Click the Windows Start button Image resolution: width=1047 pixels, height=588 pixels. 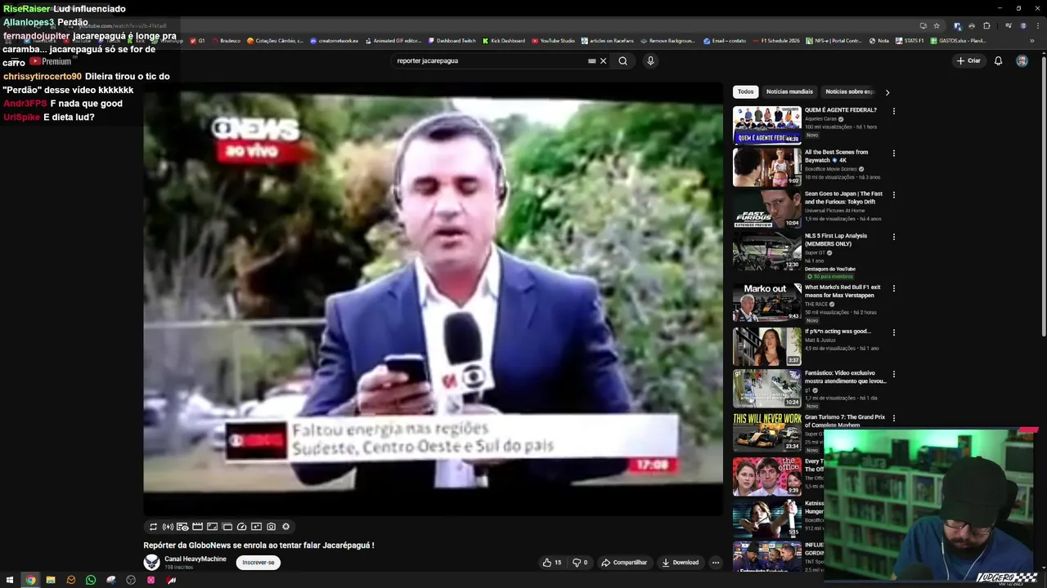[x=11, y=580]
